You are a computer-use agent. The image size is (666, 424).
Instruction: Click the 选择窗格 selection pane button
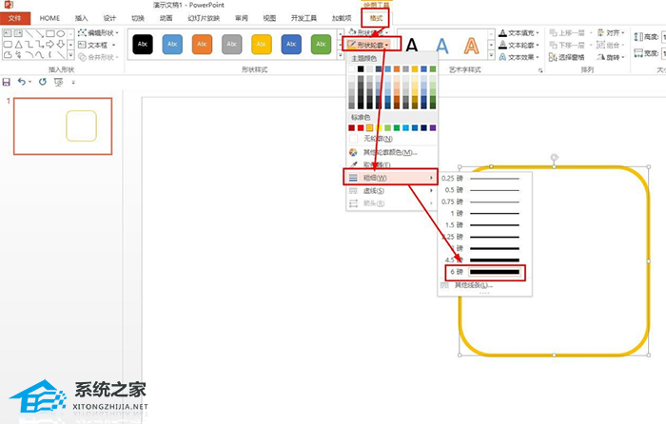pos(567,57)
